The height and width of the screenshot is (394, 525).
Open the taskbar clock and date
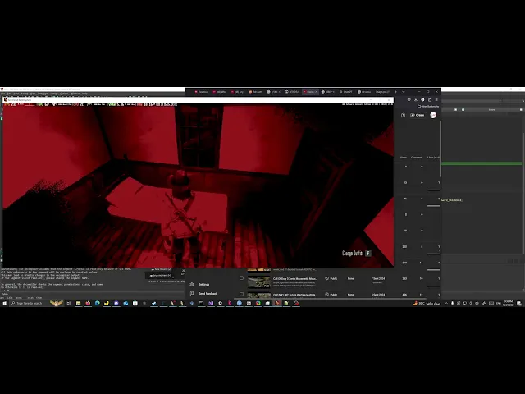coord(509,303)
